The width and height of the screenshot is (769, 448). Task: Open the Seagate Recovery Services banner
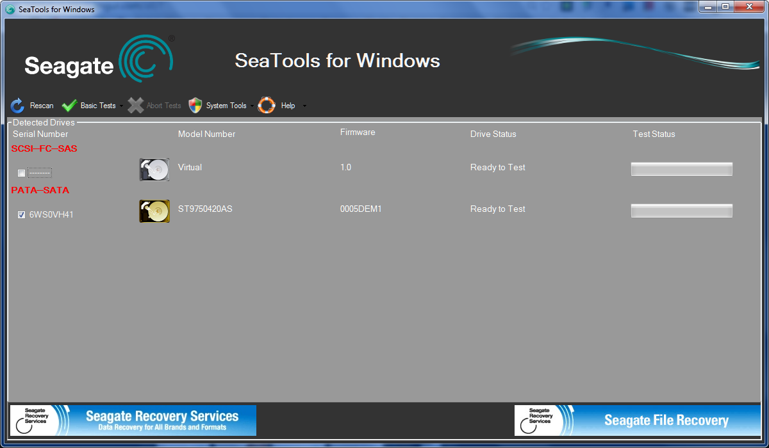click(133, 420)
